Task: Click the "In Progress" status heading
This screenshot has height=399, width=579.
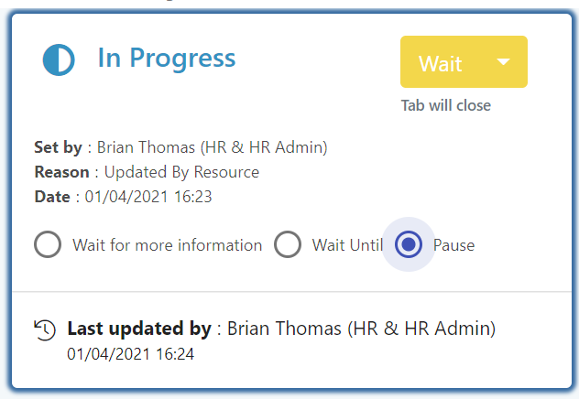Action: coord(167,59)
